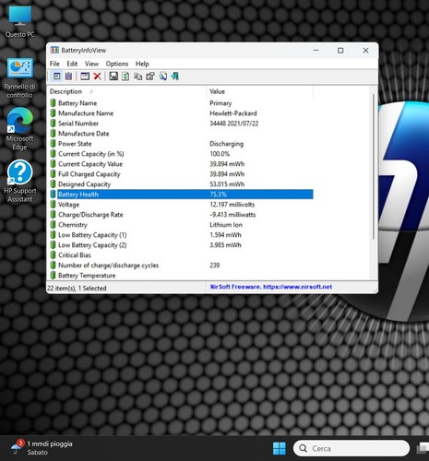Select the Critical Bias row
Screen dimensions: 429x461
pos(182,255)
